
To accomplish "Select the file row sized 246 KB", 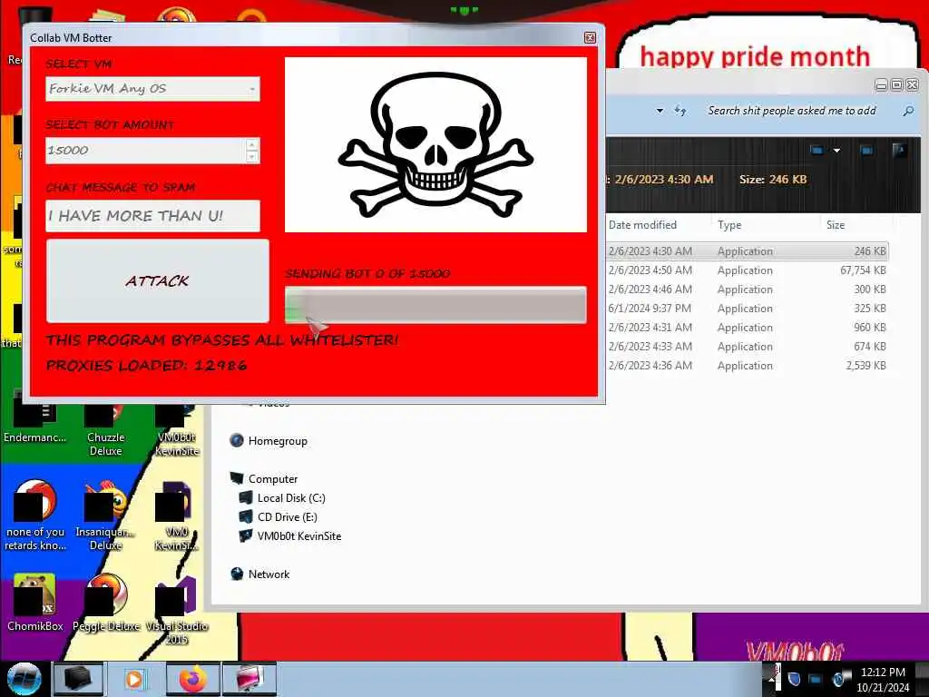I will [748, 251].
